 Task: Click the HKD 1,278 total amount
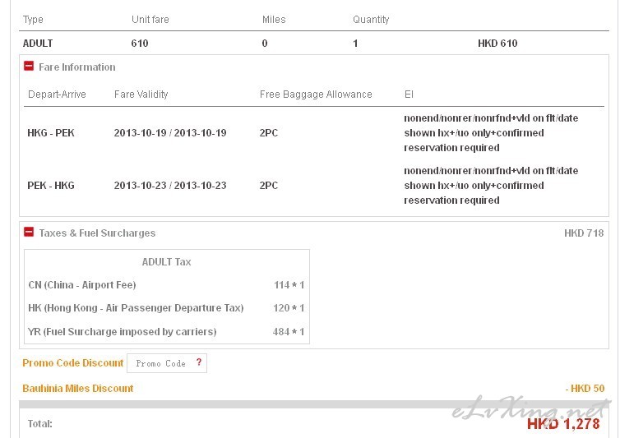click(563, 424)
